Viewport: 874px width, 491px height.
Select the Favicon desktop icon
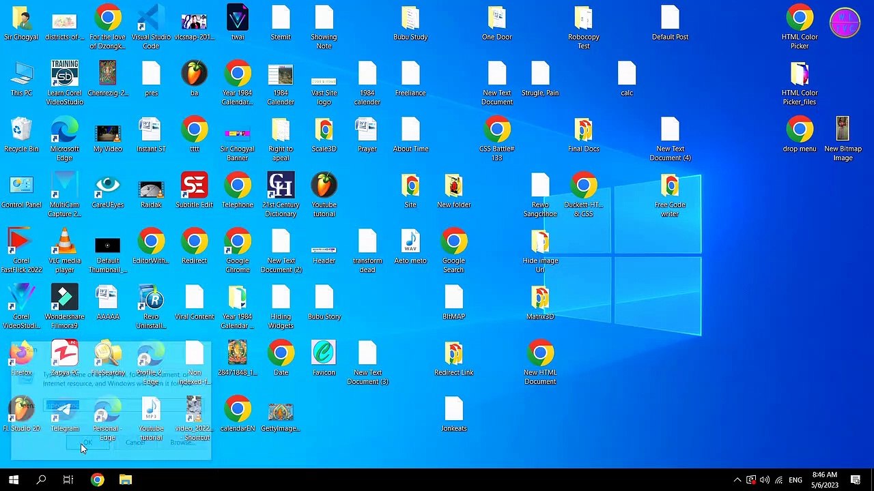pyautogui.click(x=324, y=358)
